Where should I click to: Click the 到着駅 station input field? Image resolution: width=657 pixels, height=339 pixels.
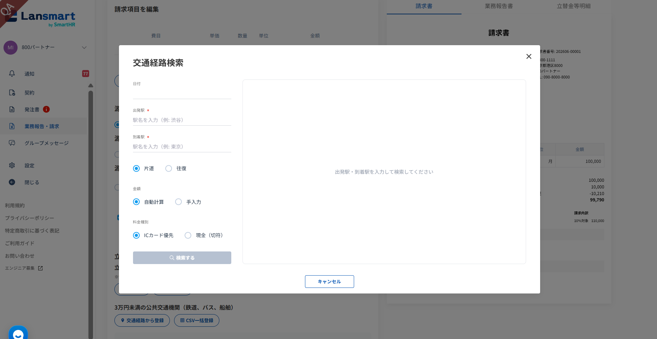click(x=182, y=147)
